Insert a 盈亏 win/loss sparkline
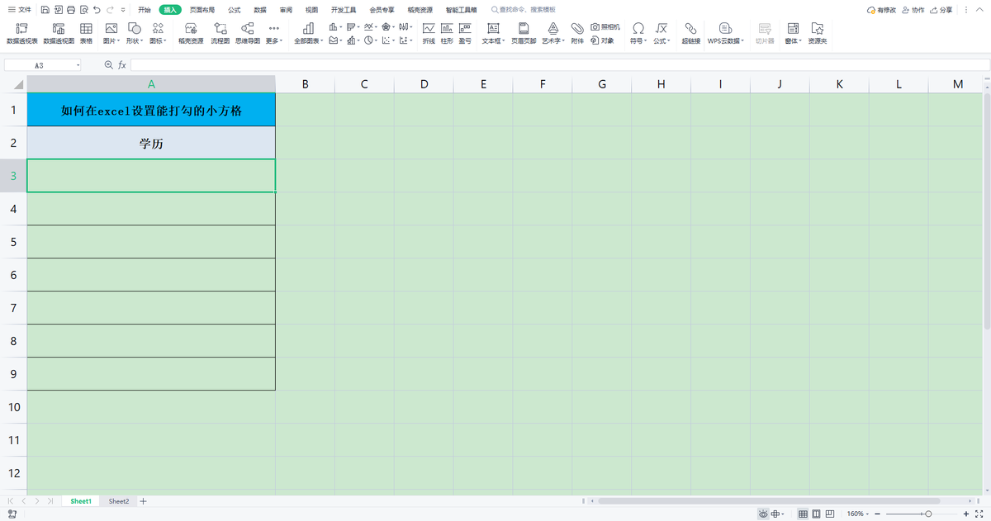991x521 pixels. 465,33
